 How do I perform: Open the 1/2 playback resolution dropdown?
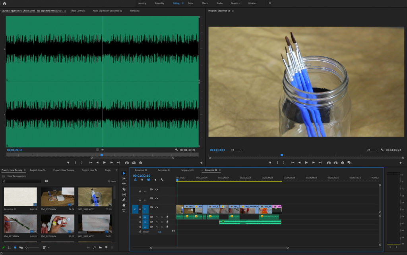(372, 150)
